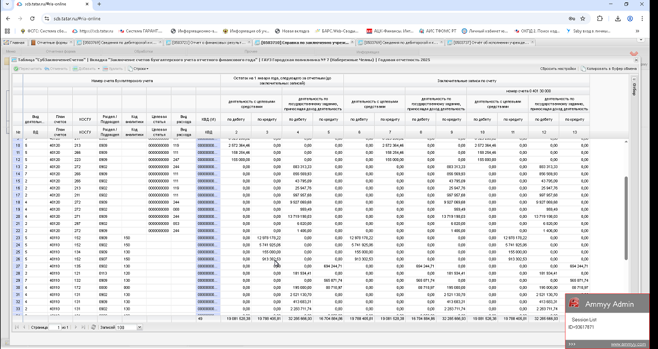This screenshot has width=658, height=349.
Task: Bookmark this page with the star icon
Action: [583, 18]
